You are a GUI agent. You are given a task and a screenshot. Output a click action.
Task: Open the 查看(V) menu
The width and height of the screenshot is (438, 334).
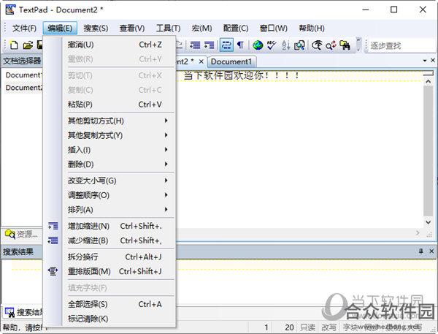point(132,29)
